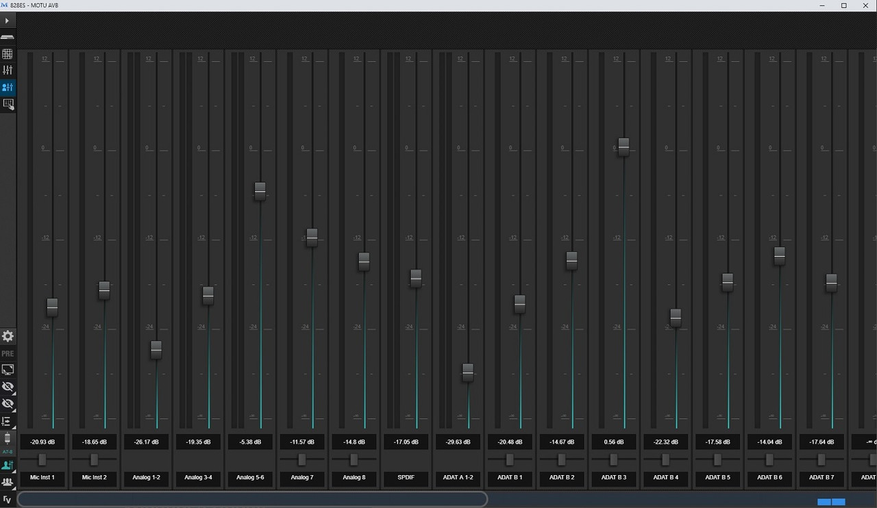877x508 pixels.
Task: Select the Analog 5-6 channel label
Action: pyautogui.click(x=250, y=478)
